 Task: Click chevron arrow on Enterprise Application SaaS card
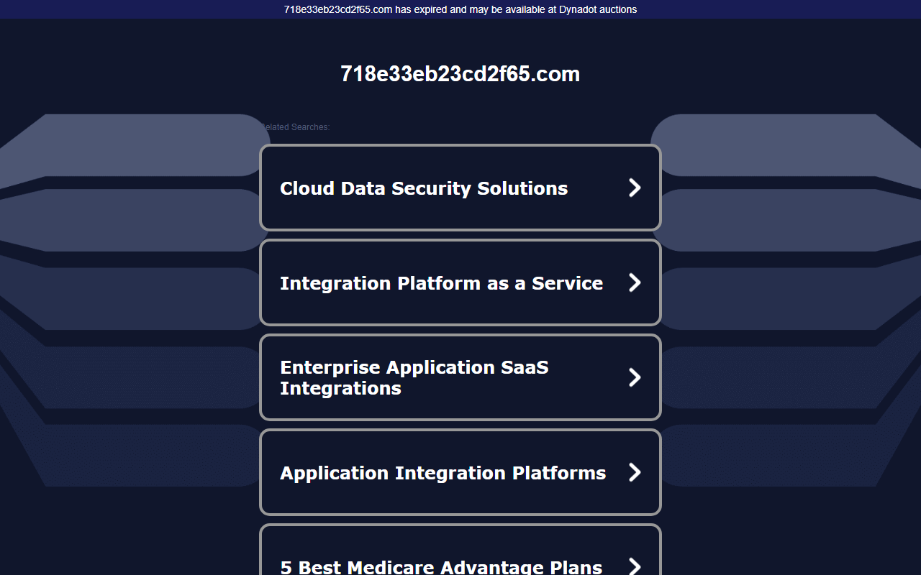click(635, 377)
